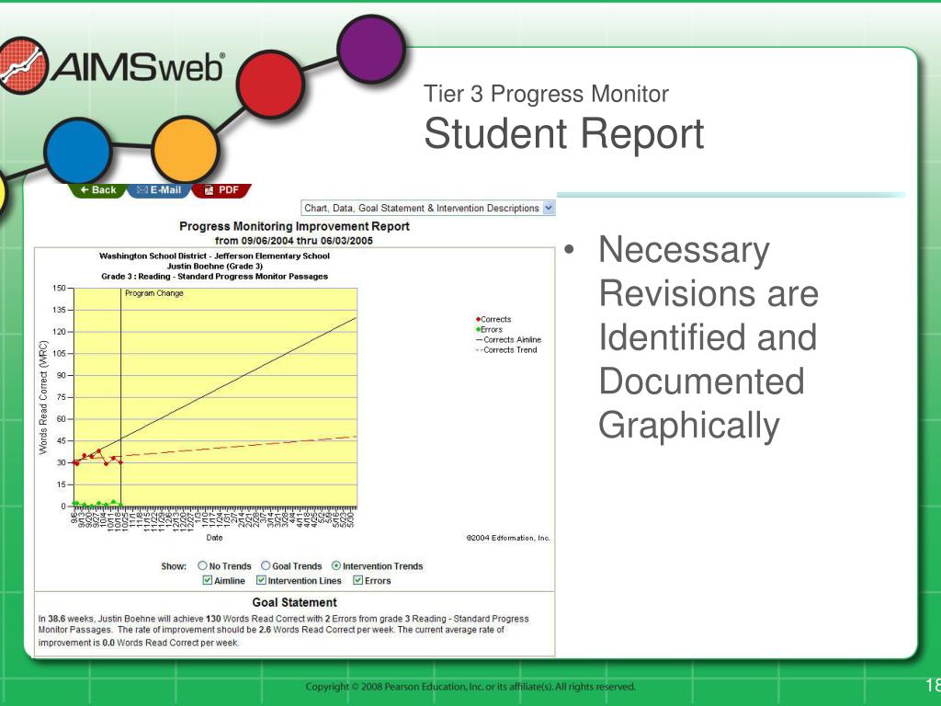Click the AIMSweb logo icon
The image size is (941, 706).
click(23, 65)
